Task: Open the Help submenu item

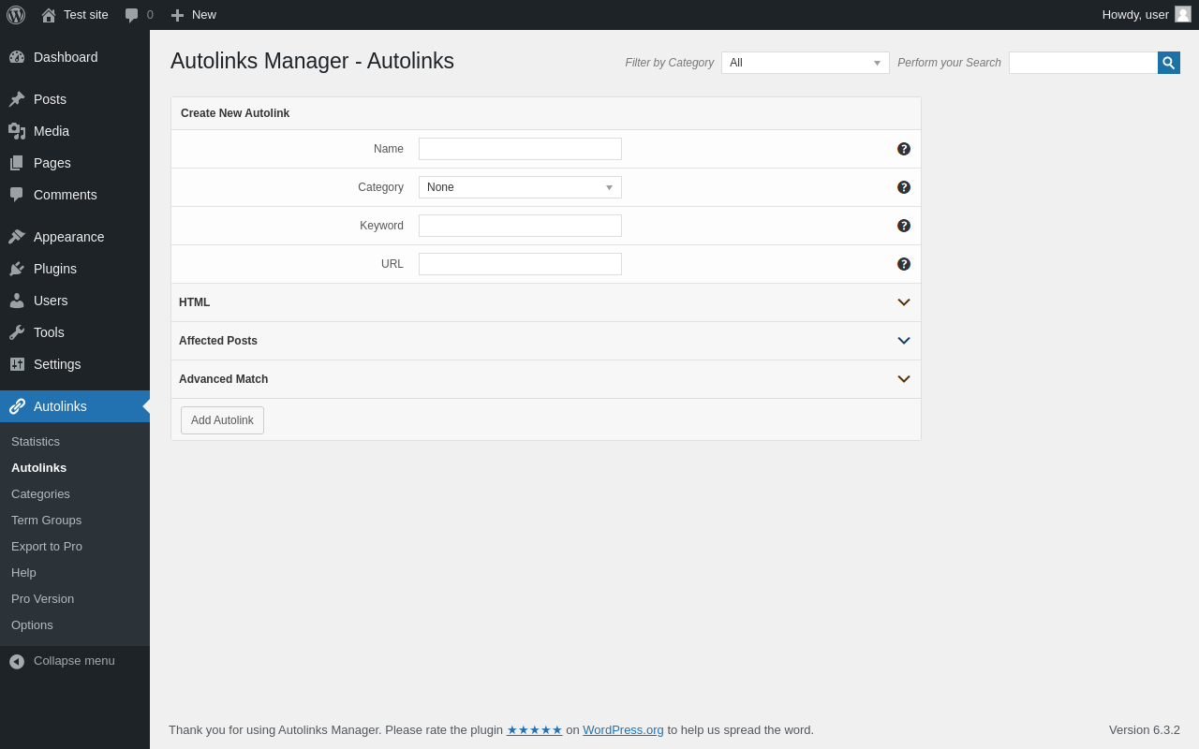Action: tap(75, 573)
